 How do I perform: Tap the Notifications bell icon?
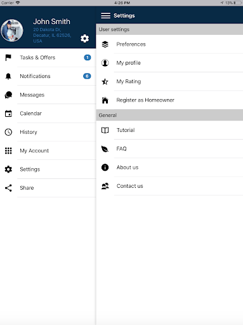pos(8,76)
